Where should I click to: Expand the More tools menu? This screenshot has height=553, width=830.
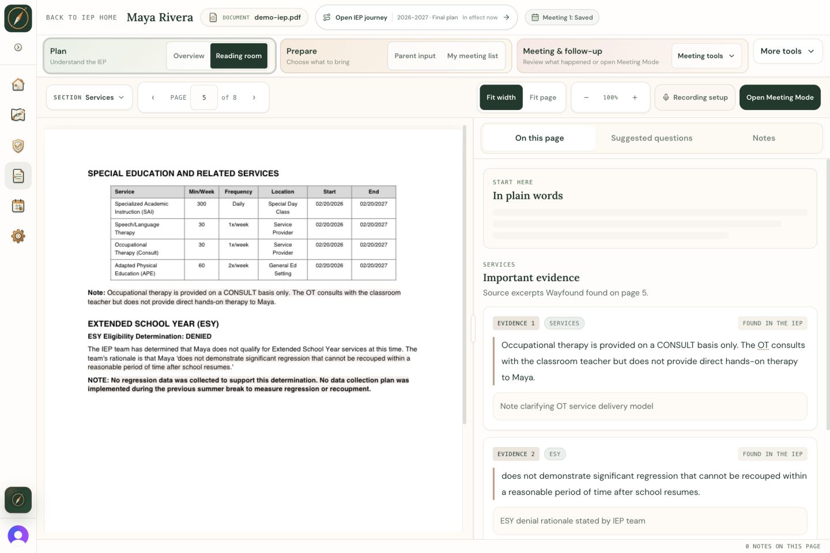[x=787, y=51]
